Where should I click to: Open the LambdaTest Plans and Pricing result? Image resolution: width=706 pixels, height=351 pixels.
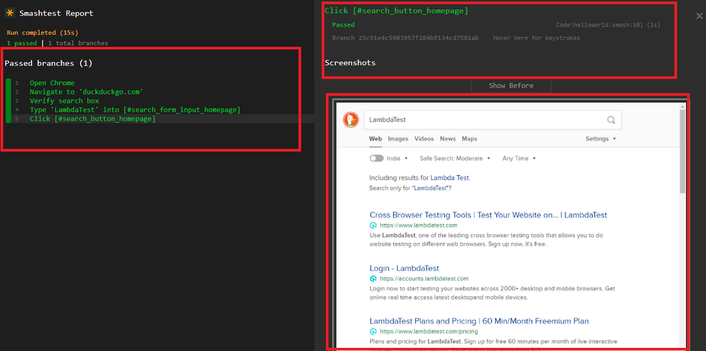(x=479, y=321)
